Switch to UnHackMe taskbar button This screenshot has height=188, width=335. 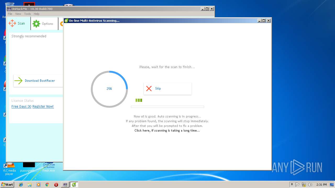click(65, 185)
